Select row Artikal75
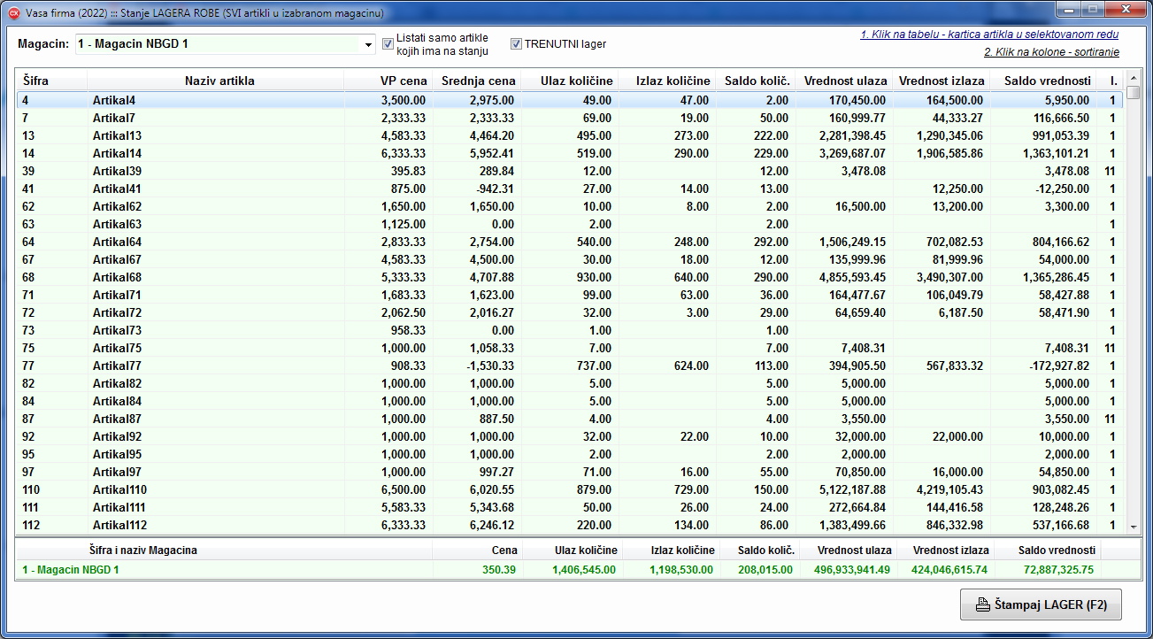 pyautogui.click(x=570, y=348)
